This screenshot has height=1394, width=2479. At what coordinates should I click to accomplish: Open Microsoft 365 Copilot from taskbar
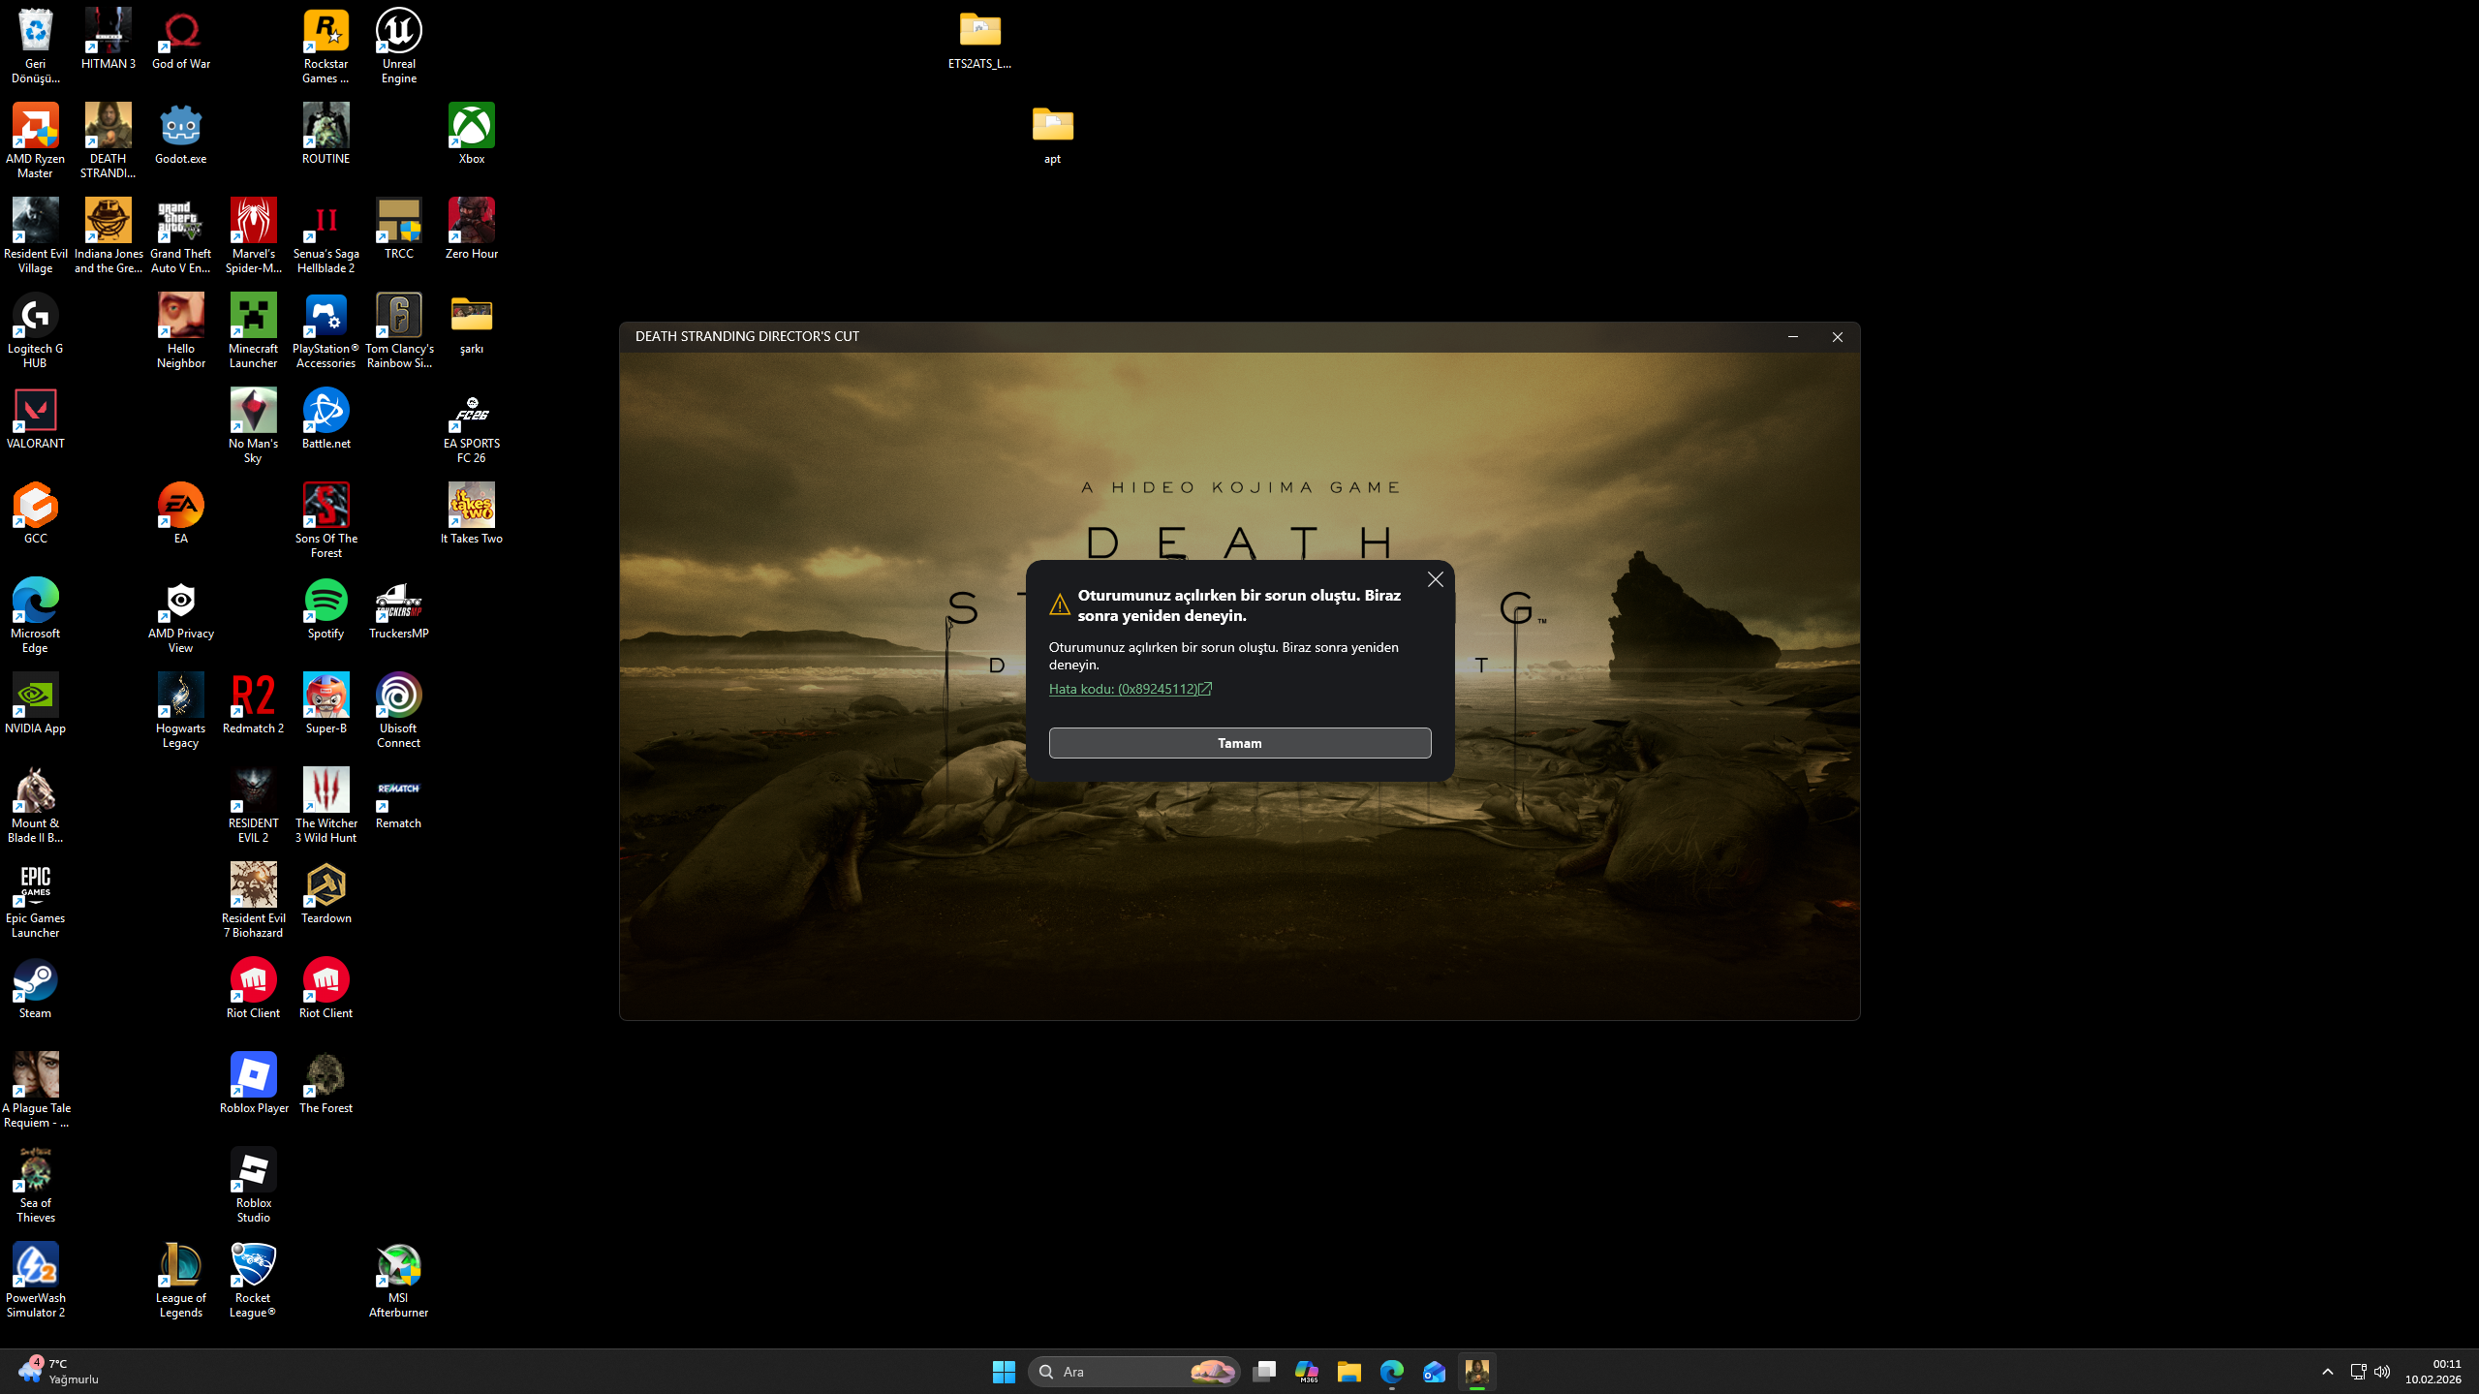click(x=1307, y=1372)
